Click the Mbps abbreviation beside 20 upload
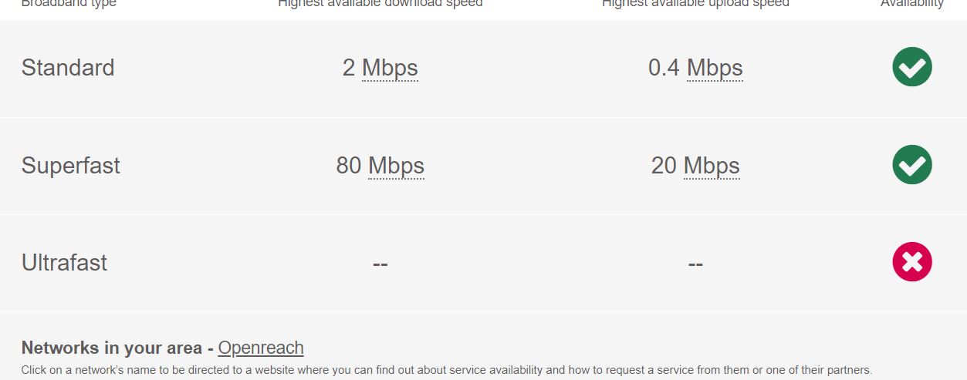Image resolution: width=967 pixels, height=380 pixels. [x=712, y=166]
